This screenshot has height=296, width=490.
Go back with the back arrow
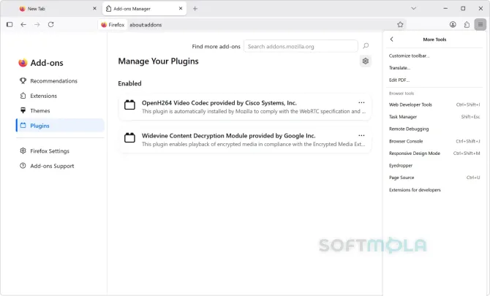(23, 24)
